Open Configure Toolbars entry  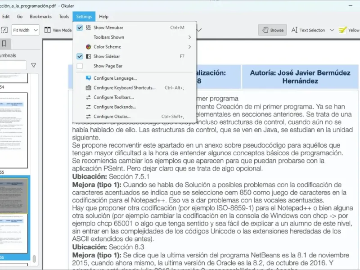tap(135, 97)
